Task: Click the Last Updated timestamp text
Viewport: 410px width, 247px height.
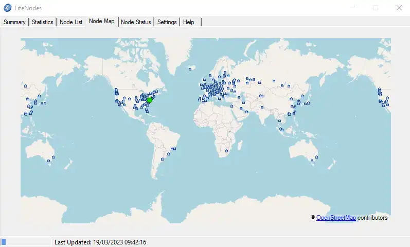Action: [100, 242]
